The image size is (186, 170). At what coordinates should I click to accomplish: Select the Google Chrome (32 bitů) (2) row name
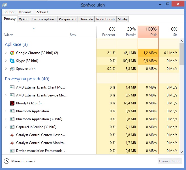click(x=37, y=53)
